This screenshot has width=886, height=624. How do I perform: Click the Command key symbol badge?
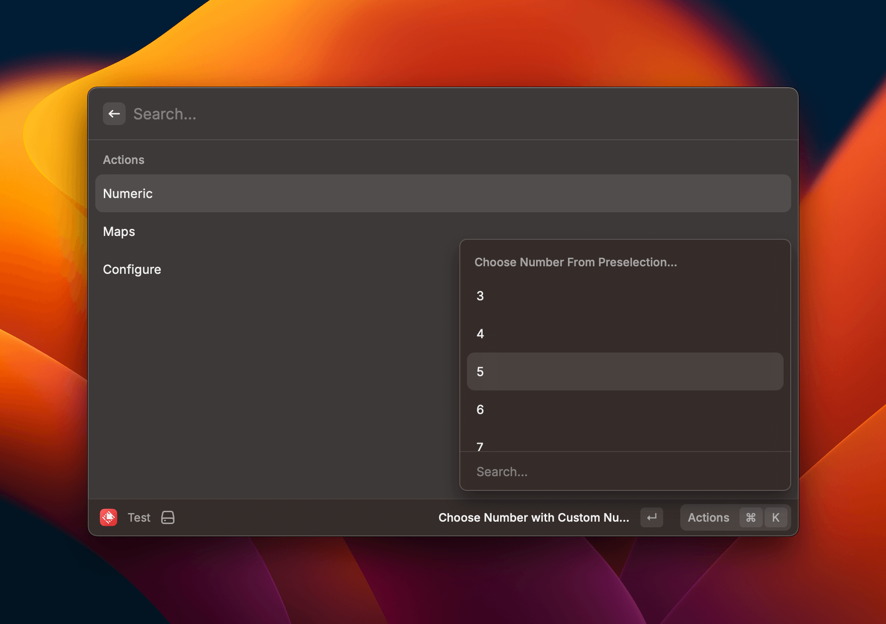coord(750,517)
